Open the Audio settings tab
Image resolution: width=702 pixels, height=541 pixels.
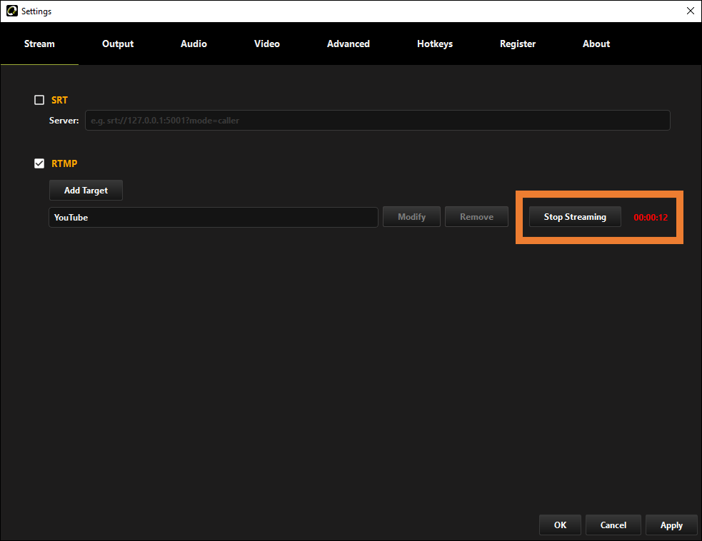pos(194,44)
